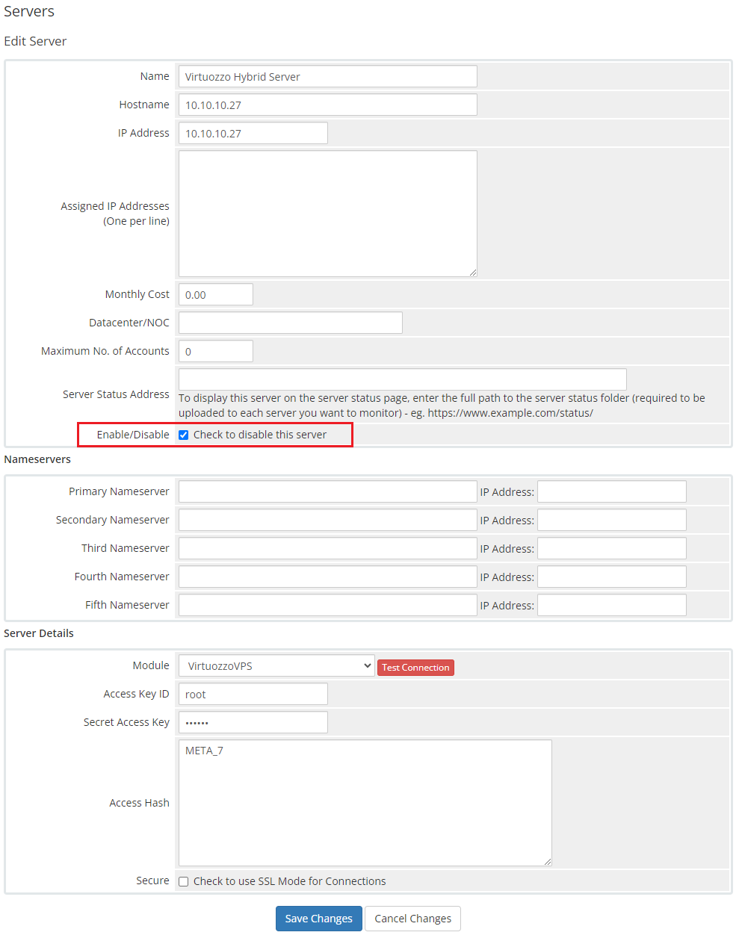Click the 'Check to disable this server' label

(x=260, y=435)
